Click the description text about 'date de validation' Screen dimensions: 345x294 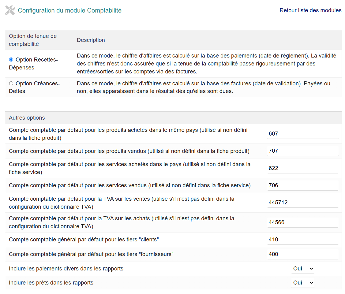tap(203, 87)
